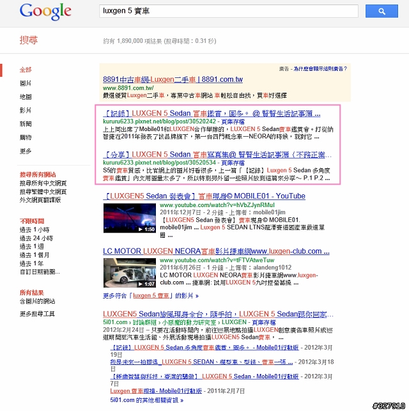This screenshot has width=409, height=411.
Task: Open 【分享】LUXGEN 5 Sedan 實車寫真集 result
Action: coord(217,155)
